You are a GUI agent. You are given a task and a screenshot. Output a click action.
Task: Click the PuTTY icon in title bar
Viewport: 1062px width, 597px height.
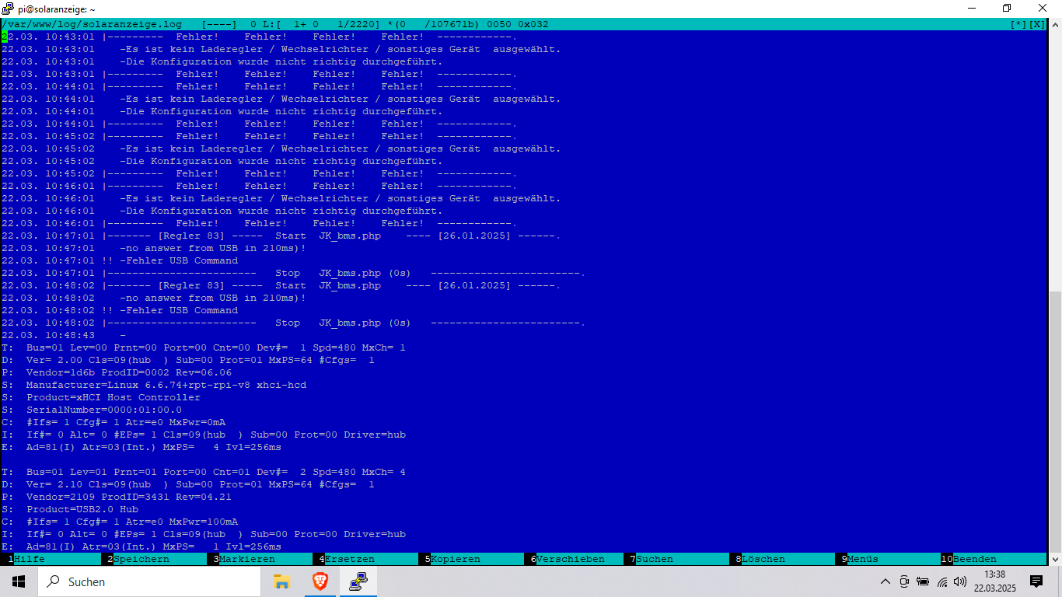point(9,8)
